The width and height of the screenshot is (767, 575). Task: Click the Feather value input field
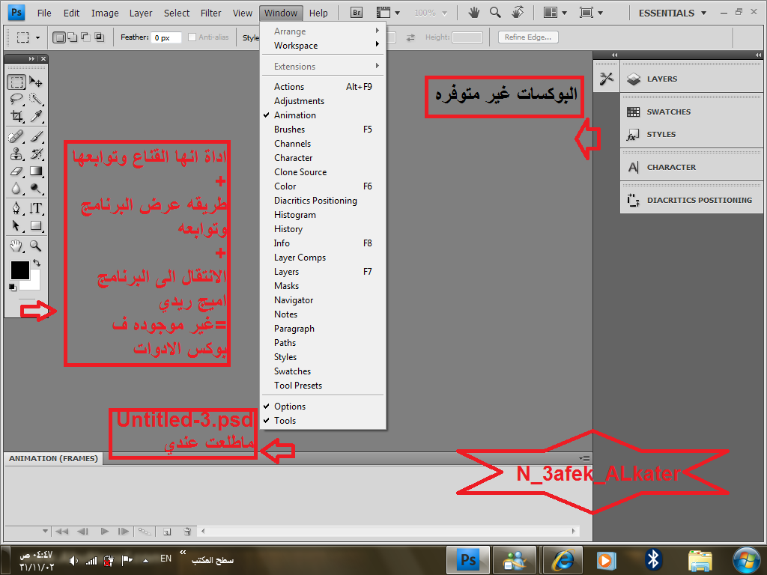coord(166,37)
